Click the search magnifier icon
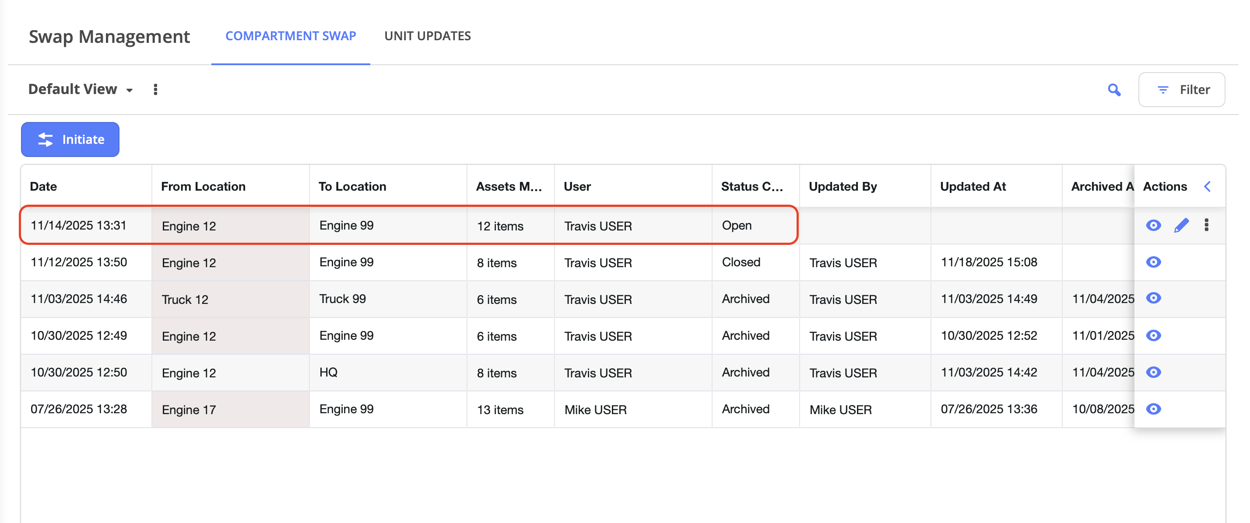The height and width of the screenshot is (523, 1250). 1113,90
